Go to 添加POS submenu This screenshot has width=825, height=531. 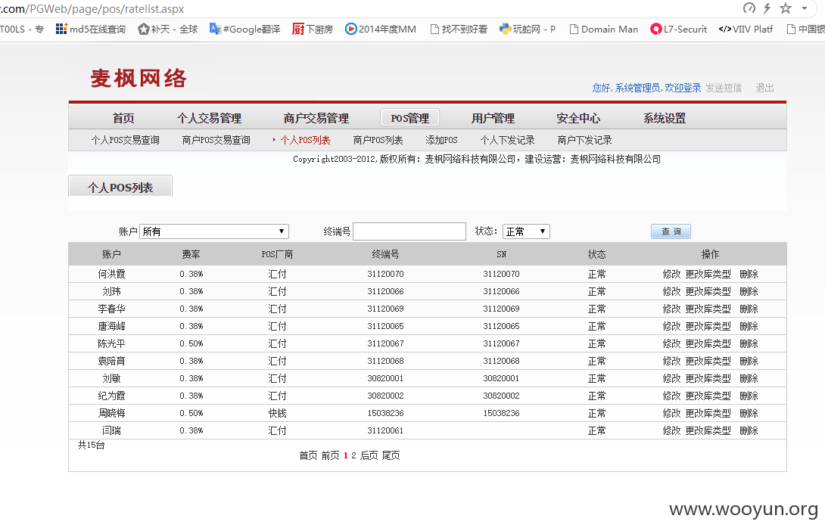click(x=441, y=140)
